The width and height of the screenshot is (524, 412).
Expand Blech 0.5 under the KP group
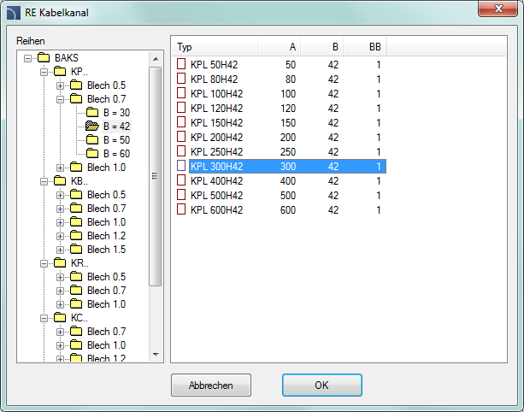[x=60, y=85]
